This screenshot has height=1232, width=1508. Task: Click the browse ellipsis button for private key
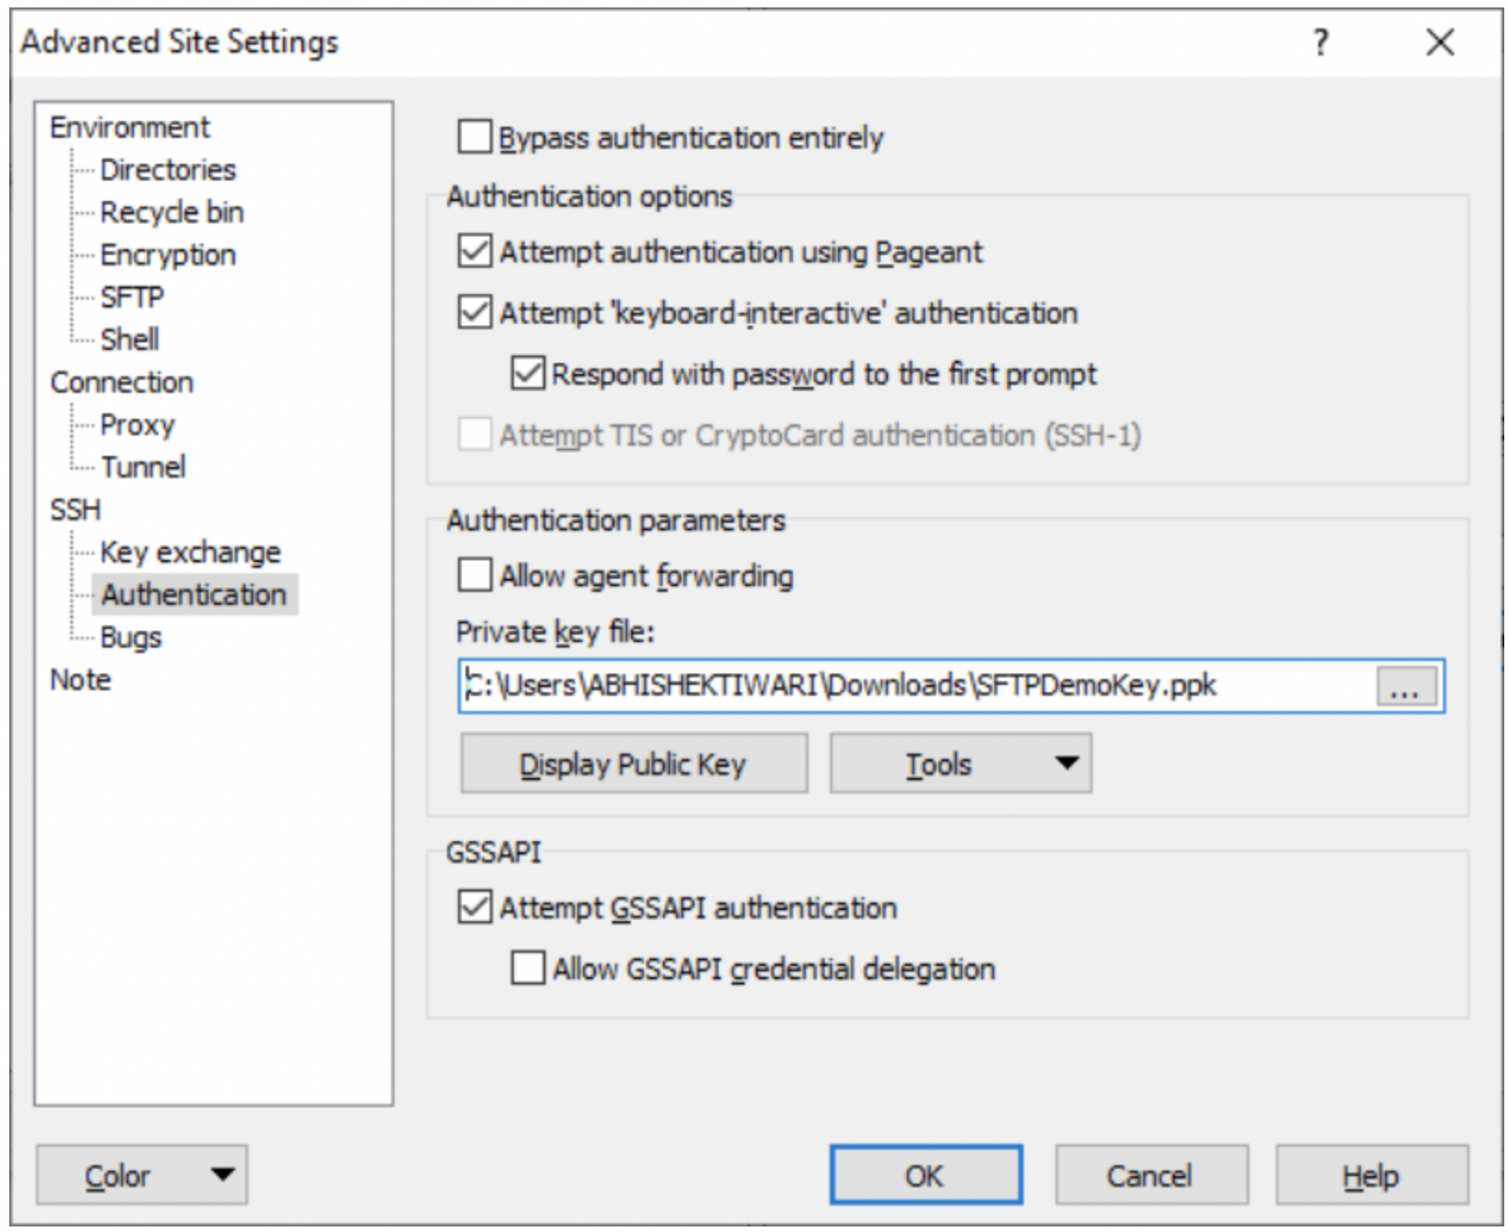(1406, 688)
